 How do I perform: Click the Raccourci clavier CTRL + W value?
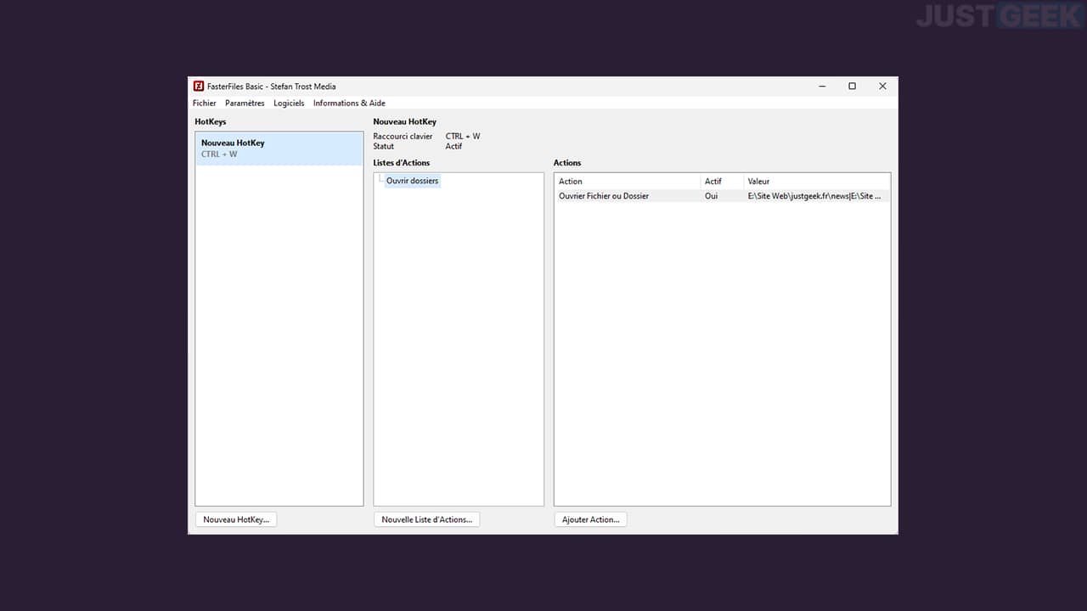tap(463, 136)
